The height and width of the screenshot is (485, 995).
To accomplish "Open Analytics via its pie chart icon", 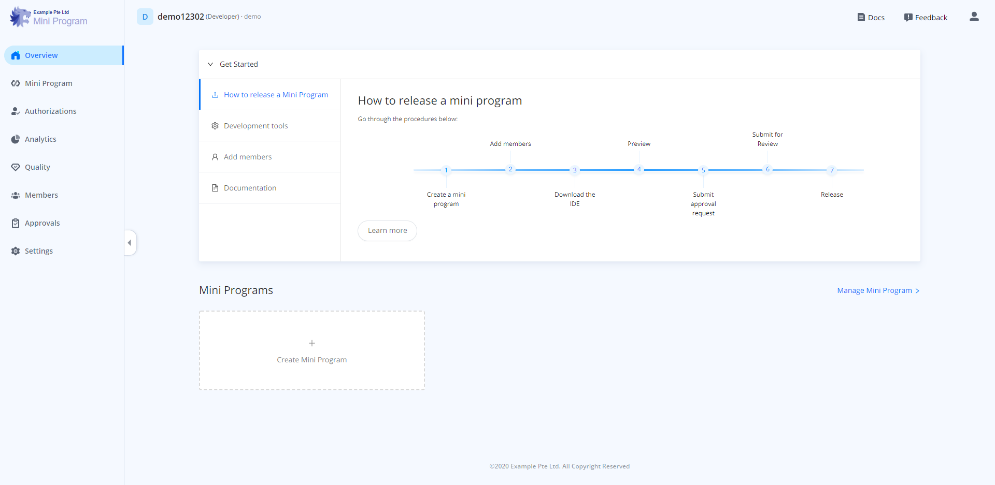I will [x=16, y=139].
